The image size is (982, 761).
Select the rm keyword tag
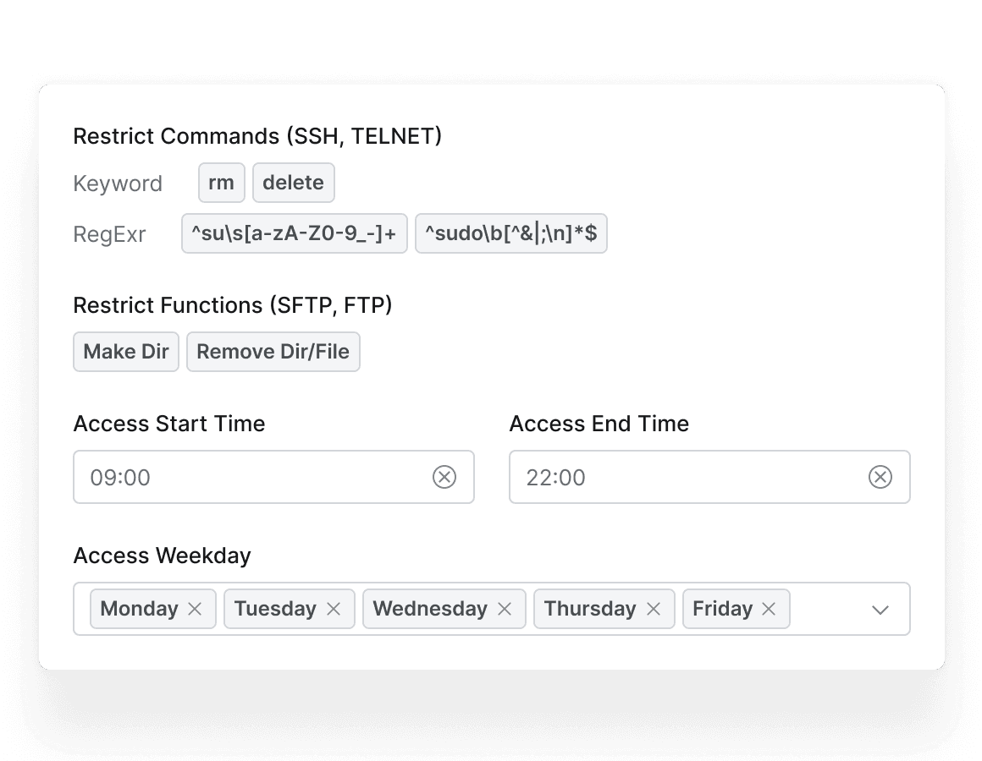pos(222,183)
